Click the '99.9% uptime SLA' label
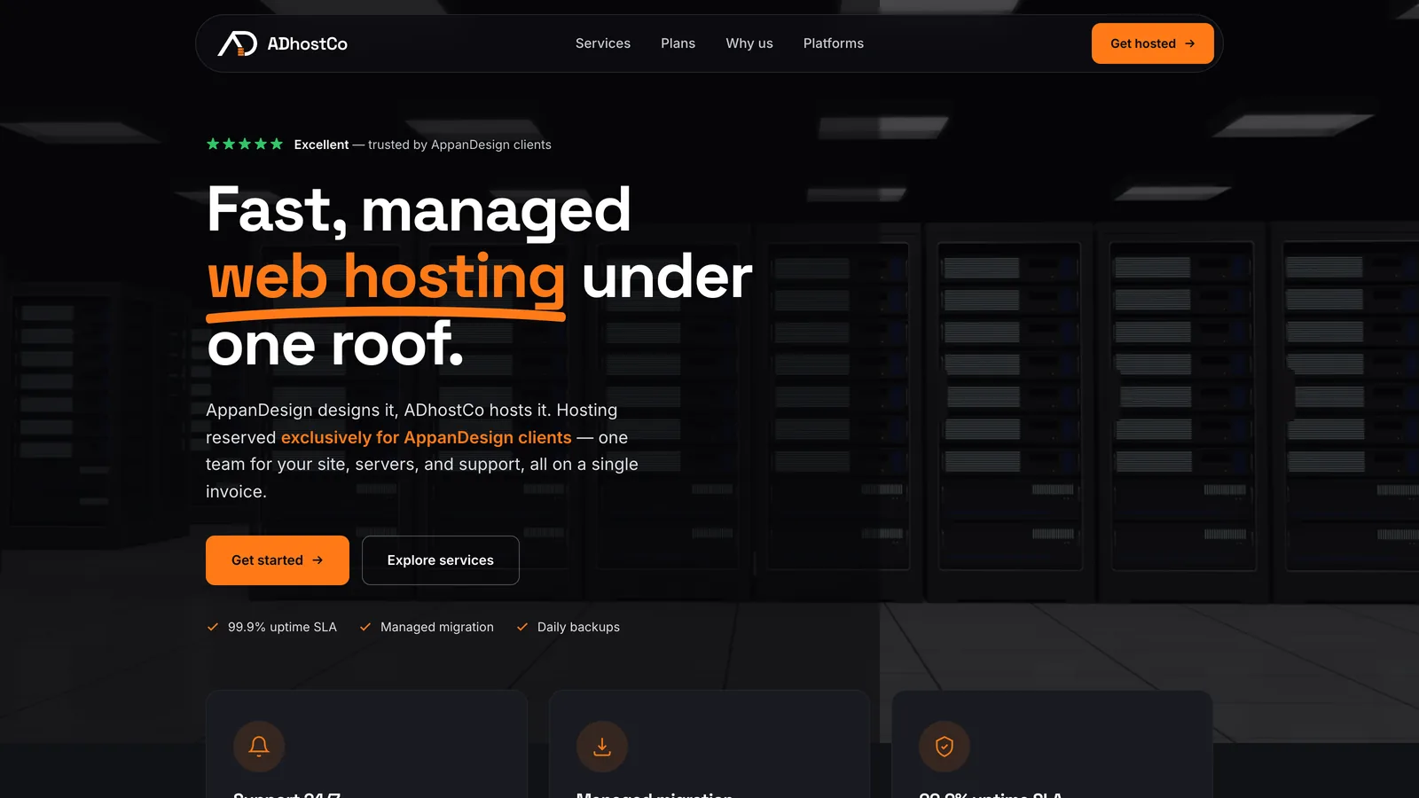Viewport: 1419px width, 798px height. pyautogui.click(x=282, y=627)
